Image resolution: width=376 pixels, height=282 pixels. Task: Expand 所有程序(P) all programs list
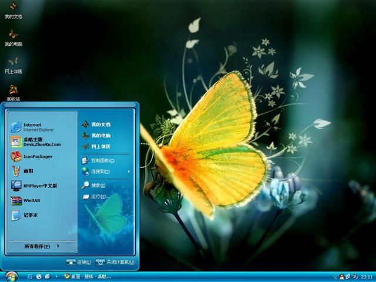(x=42, y=246)
